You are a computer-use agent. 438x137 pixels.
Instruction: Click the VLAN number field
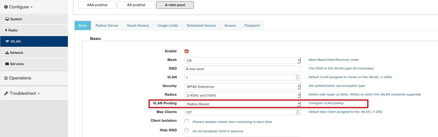point(242,77)
